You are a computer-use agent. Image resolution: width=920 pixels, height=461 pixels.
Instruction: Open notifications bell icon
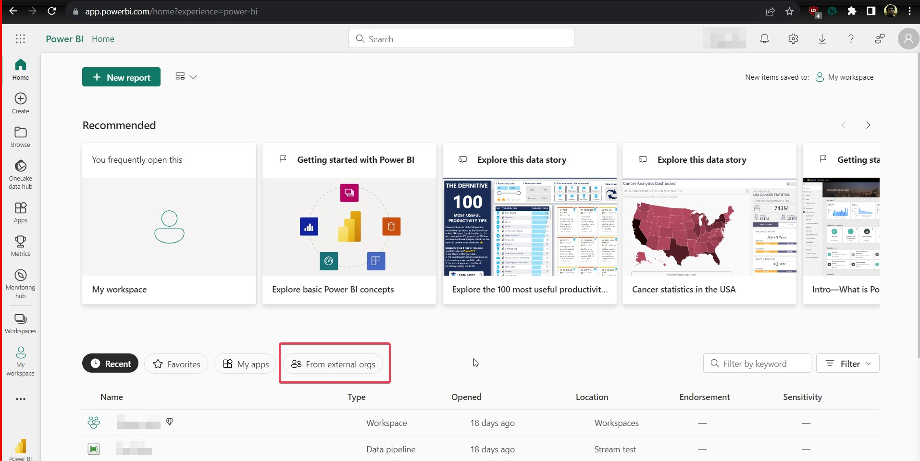764,39
